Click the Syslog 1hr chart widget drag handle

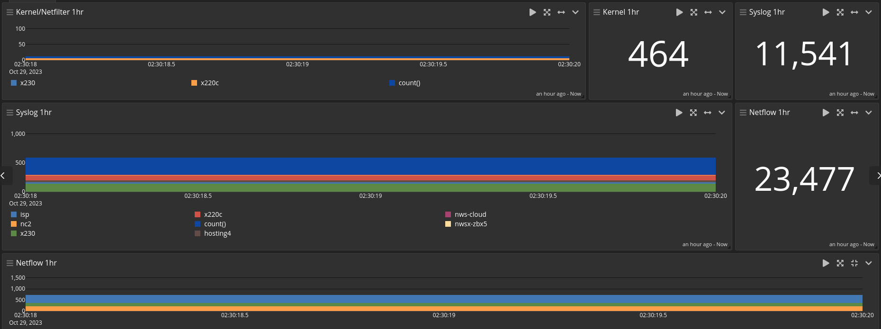pos(9,113)
